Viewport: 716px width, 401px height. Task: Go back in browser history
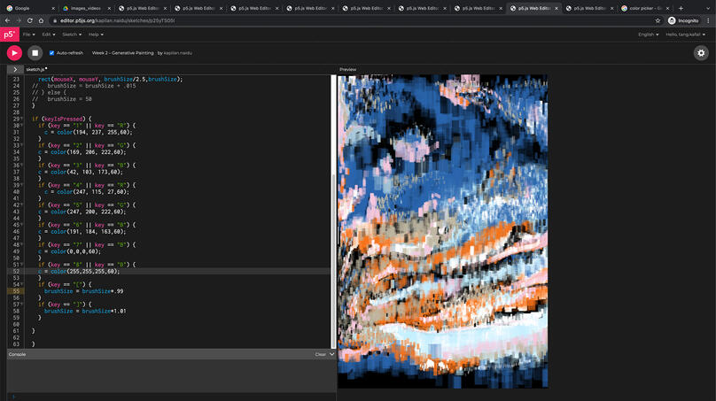point(7,20)
